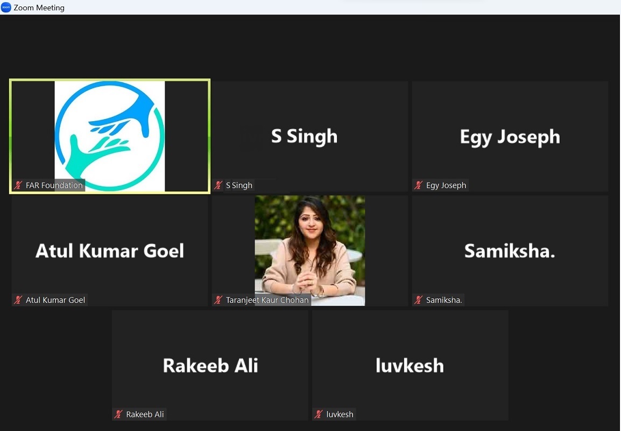The image size is (621, 431).
Task: Click luvkesh's muted microphone icon
Action: point(319,414)
